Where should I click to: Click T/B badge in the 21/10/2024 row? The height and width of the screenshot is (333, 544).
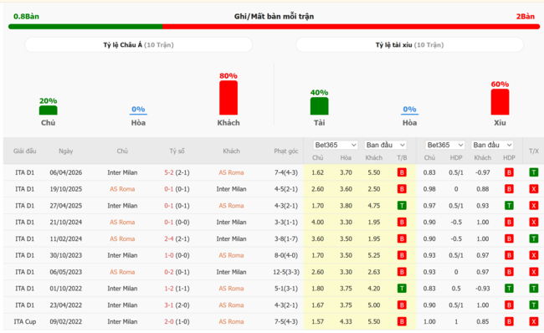[x=402, y=222]
